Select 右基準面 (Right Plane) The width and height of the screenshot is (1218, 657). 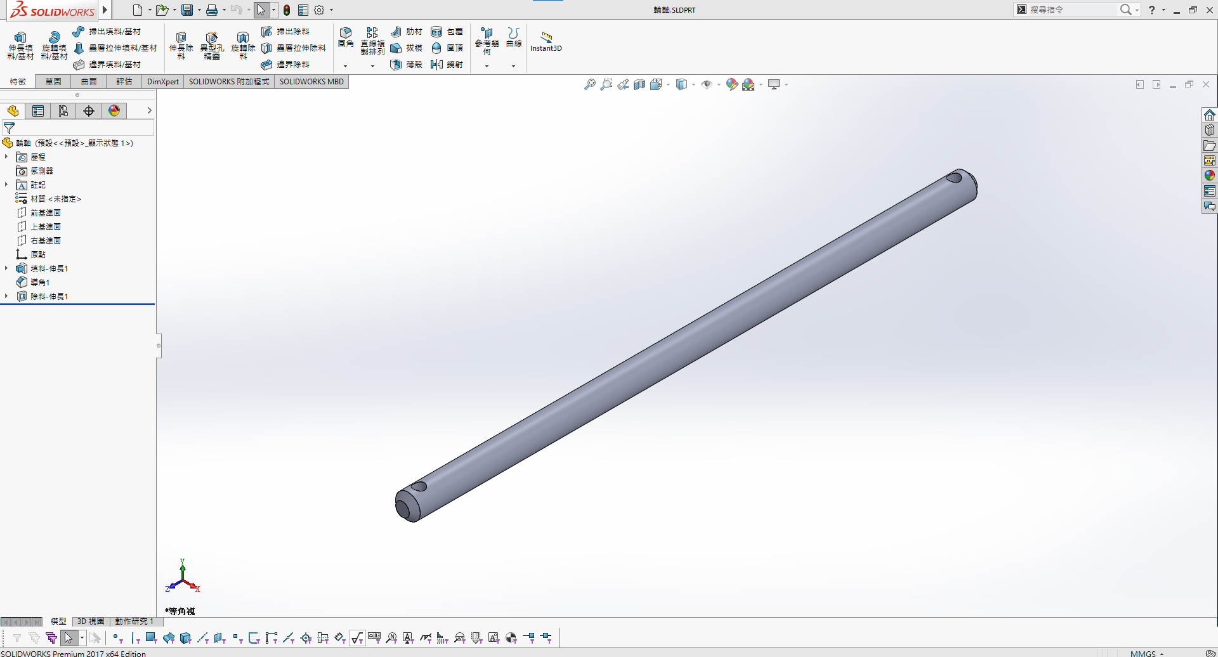[x=39, y=241]
